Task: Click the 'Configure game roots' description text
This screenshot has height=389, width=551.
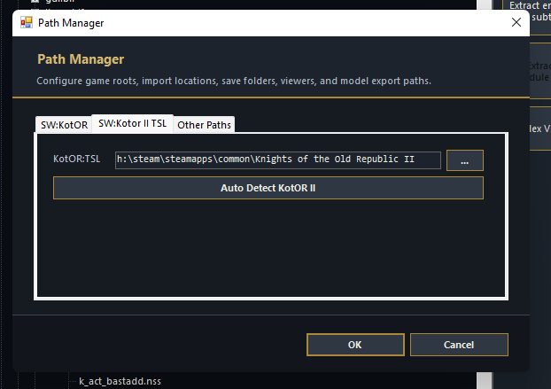Action: click(x=234, y=81)
